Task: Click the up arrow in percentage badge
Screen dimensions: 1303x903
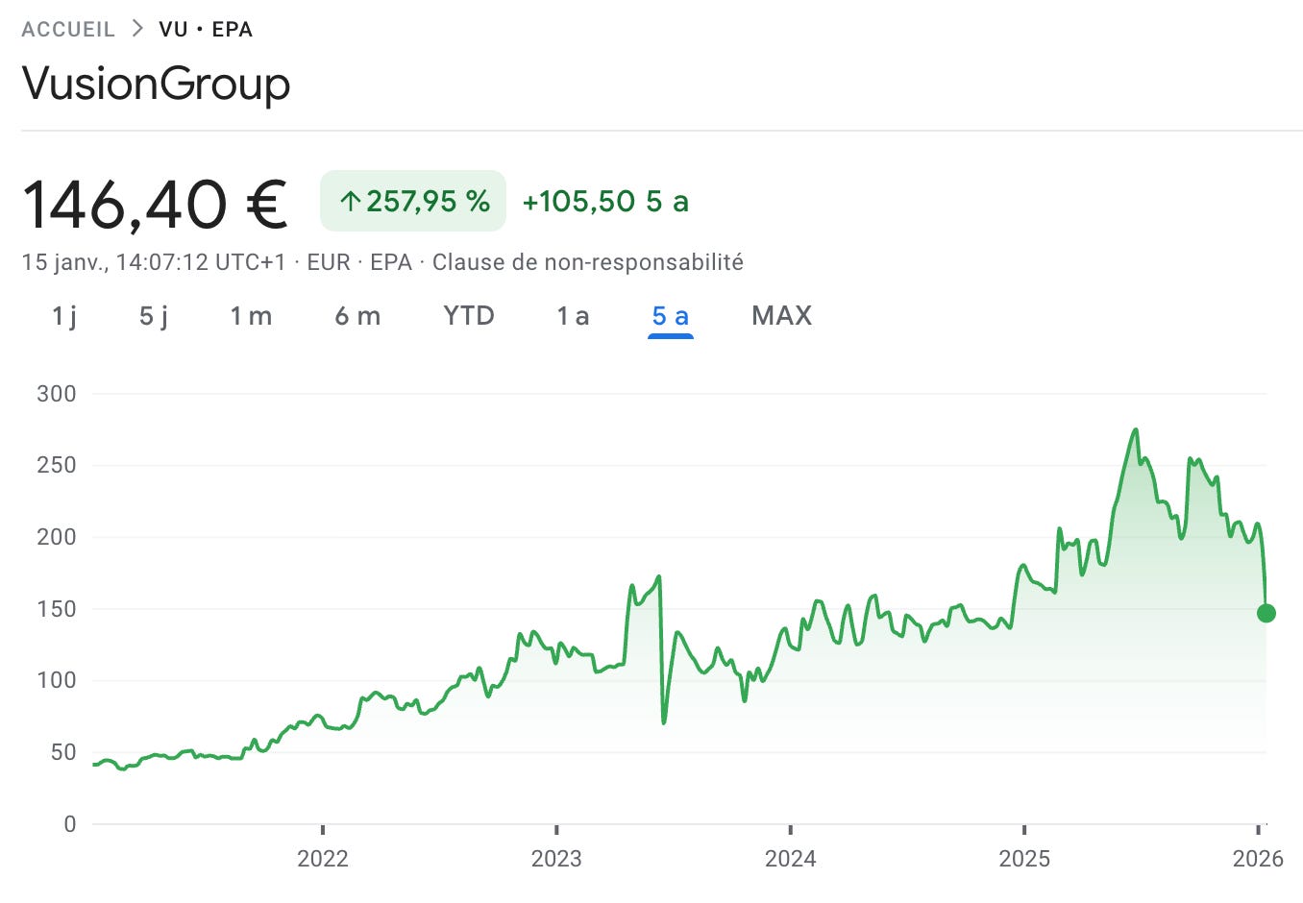Action: 351,202
